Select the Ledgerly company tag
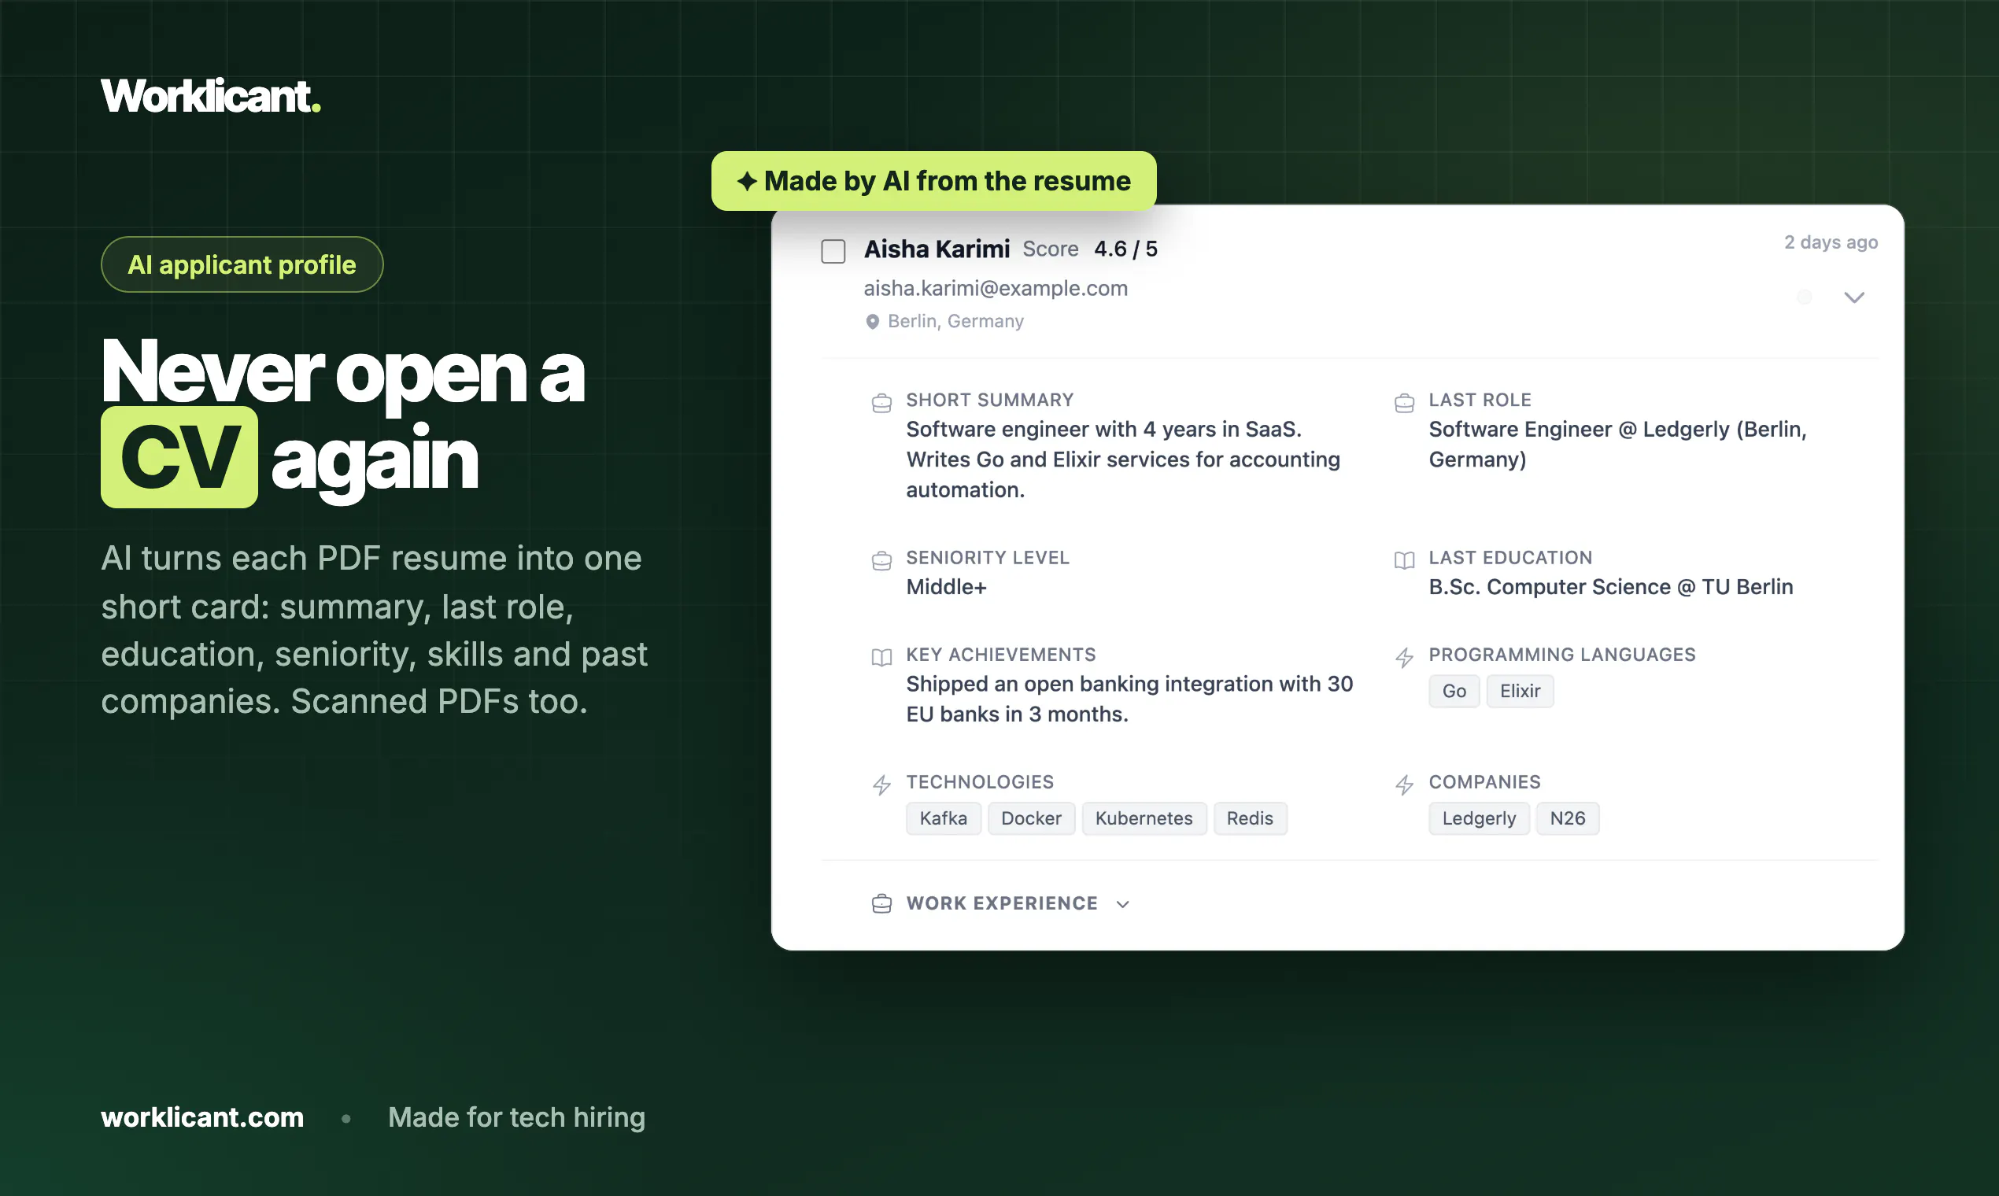 (x=1478, y=818)
